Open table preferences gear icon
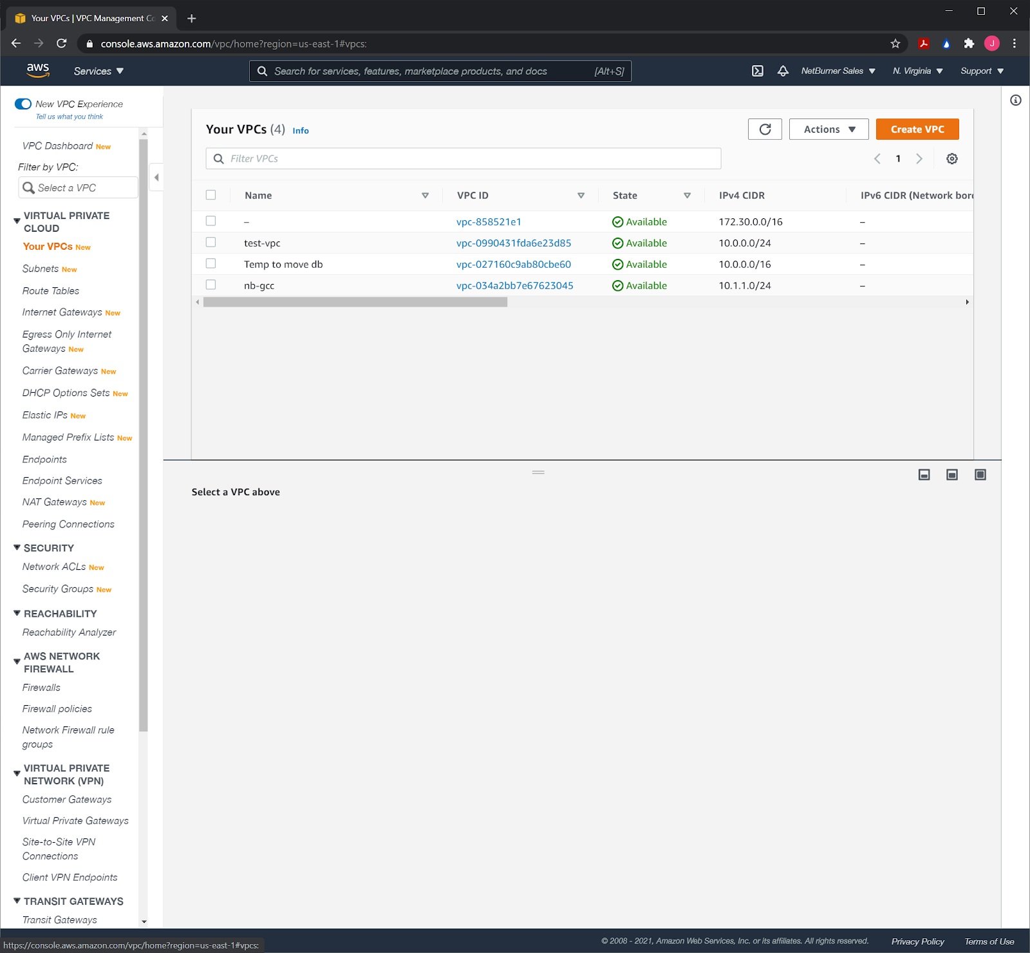The width and height of the screenshot is (1030, 953). 951,159
